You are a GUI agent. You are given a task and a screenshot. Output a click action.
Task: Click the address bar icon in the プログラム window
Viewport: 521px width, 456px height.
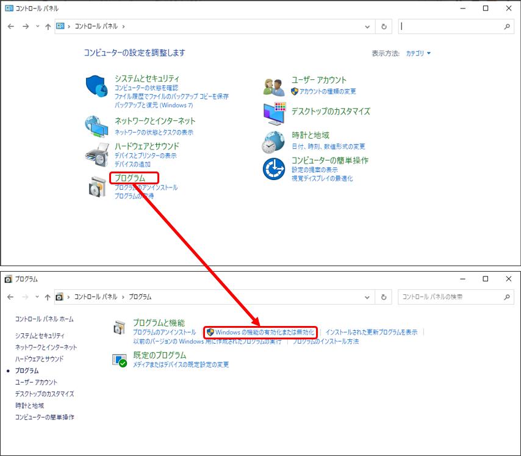59,297
